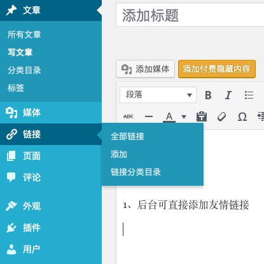Toggle italic text formatting
This screenshot has height=264, width=264.
(x=228, y=95)
